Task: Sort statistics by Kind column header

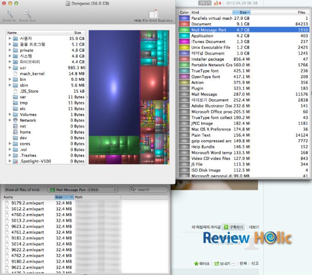Action: 212,12
